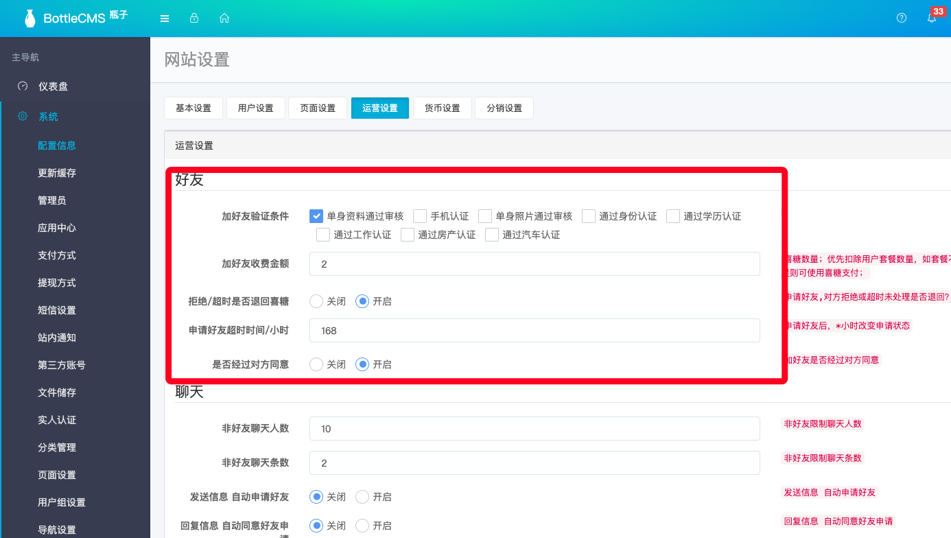Check the 通过工作认证 box

tap(323, 235)
